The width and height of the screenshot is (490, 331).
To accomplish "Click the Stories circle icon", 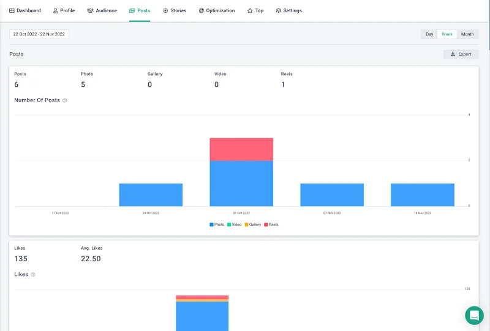I will pyautogui.click(x=165, y=11).
